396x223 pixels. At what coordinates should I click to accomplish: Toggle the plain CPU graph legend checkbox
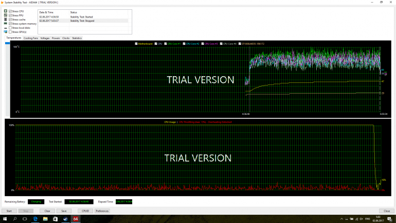coord(156,44)
